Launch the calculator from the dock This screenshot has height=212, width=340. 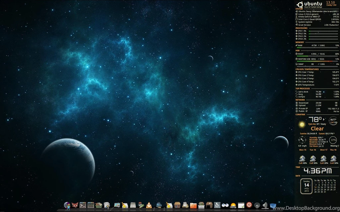click(x=132, y=206)
